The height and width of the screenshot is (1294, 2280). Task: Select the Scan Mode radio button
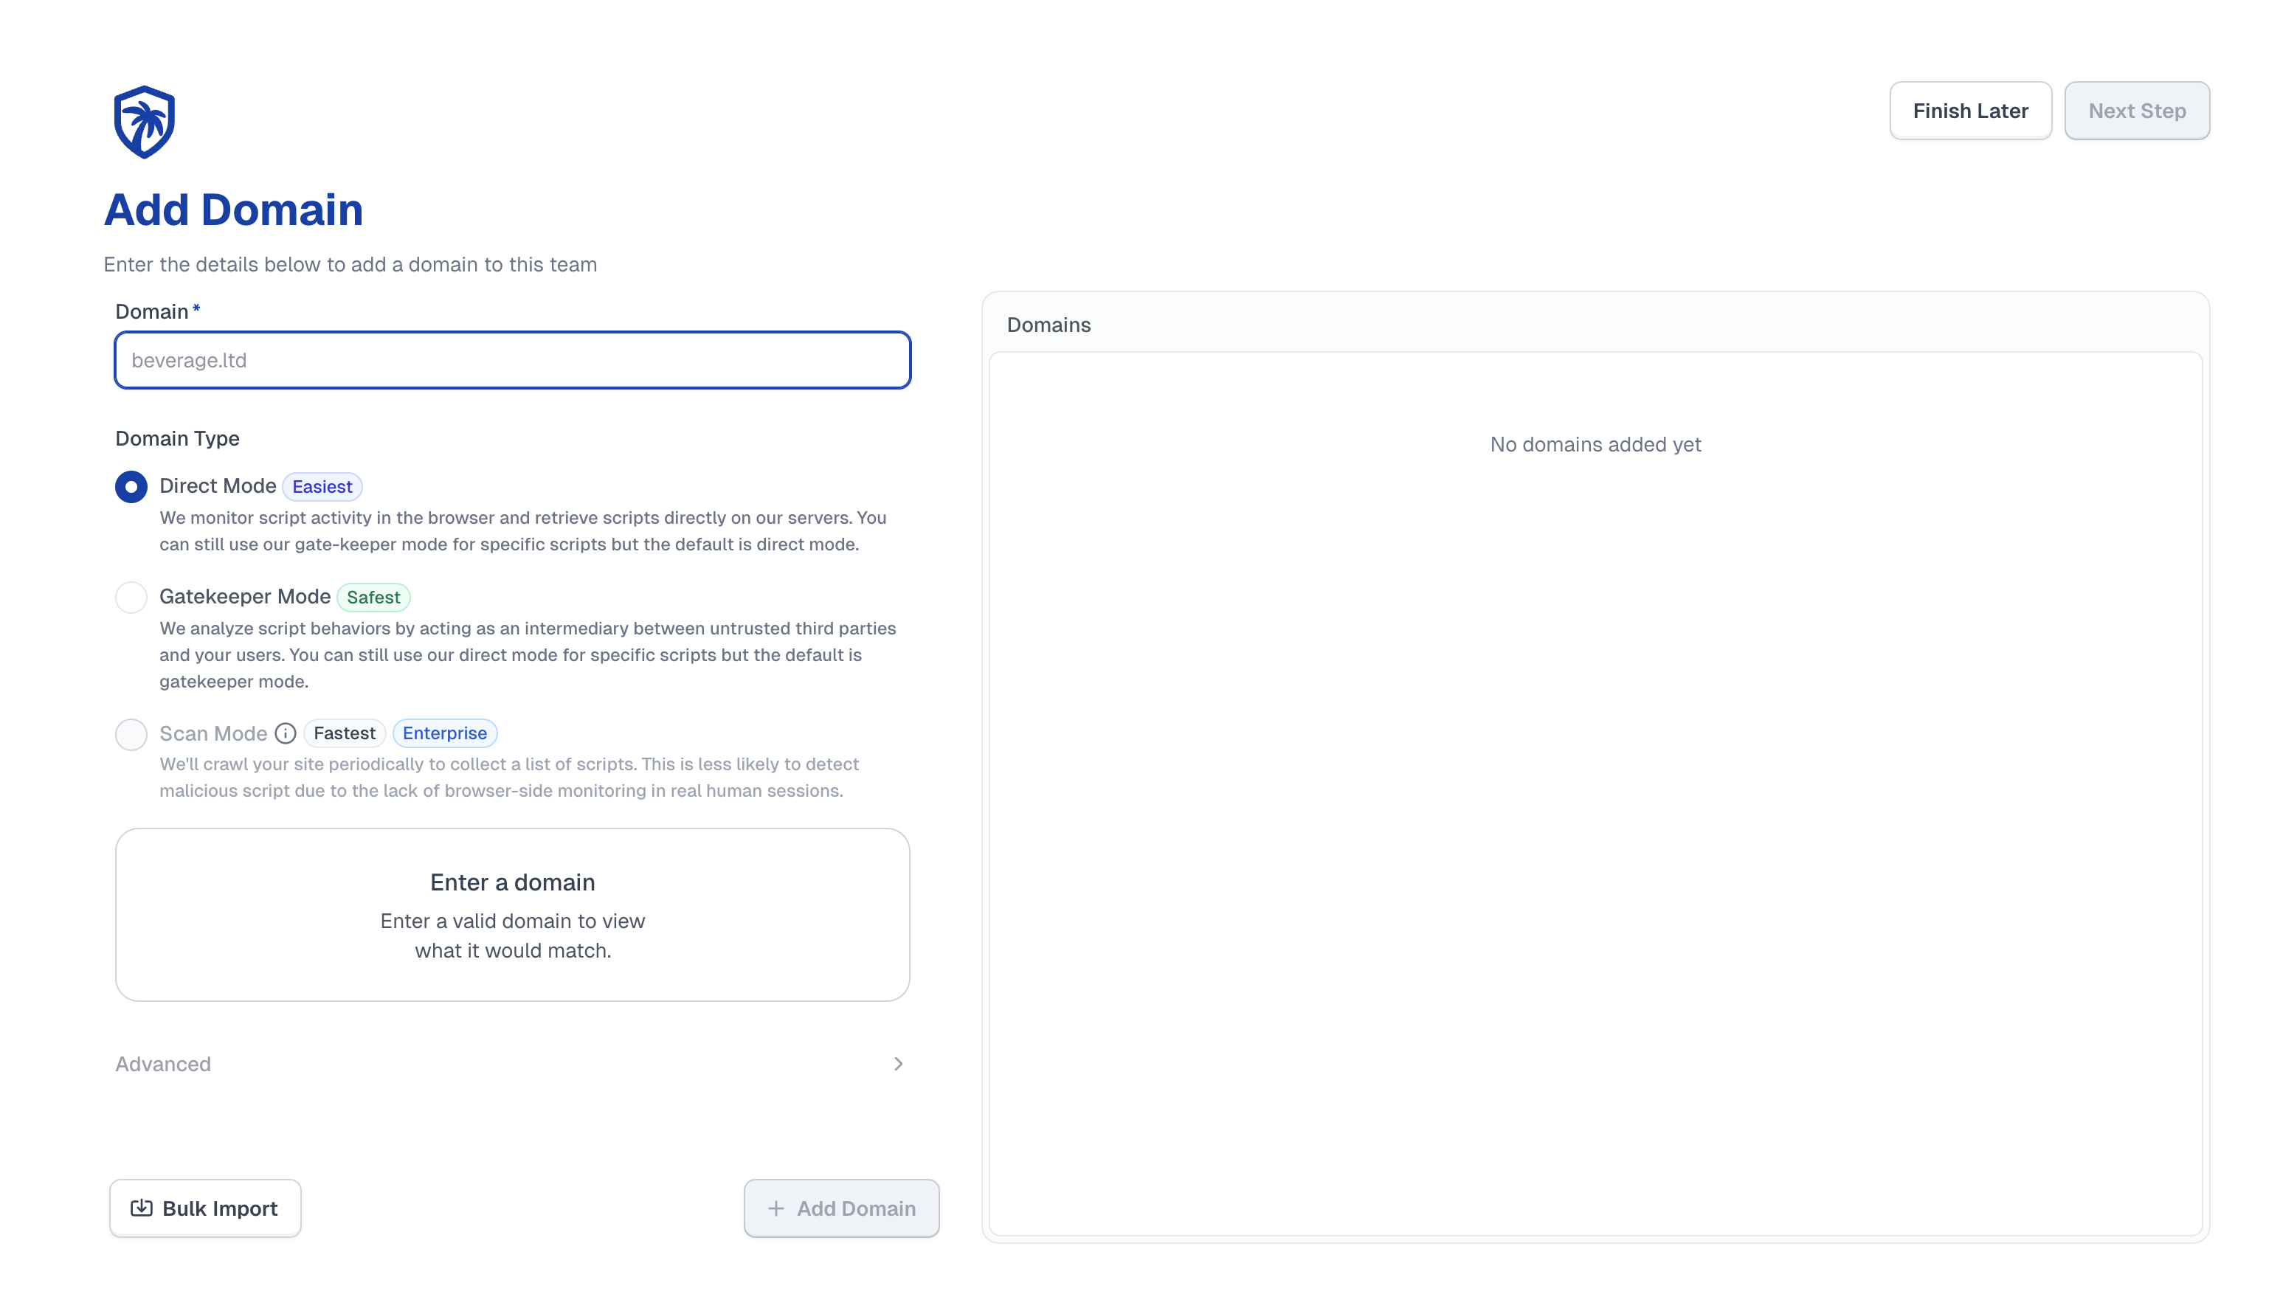coord(131,734)
